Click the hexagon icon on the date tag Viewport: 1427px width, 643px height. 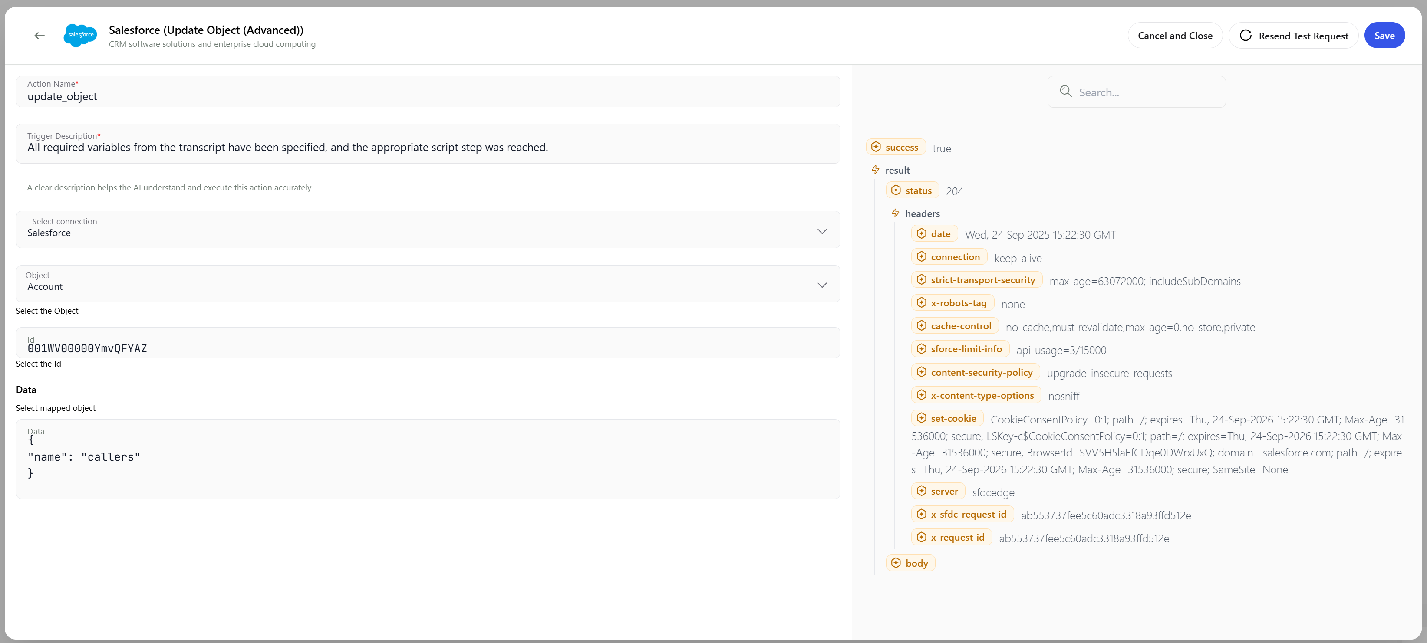[x=921, y=234]
